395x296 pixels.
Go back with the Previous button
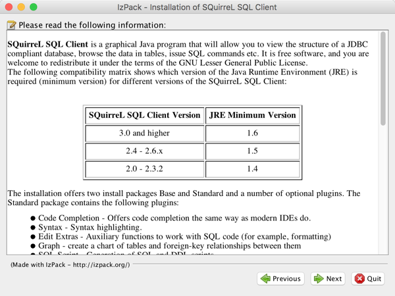280,279
